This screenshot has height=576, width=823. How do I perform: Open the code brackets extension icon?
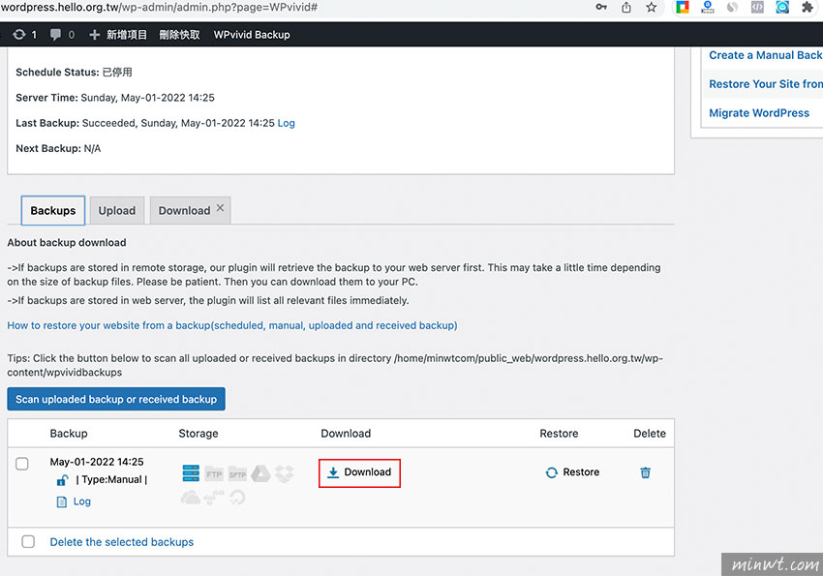[757, 8]
